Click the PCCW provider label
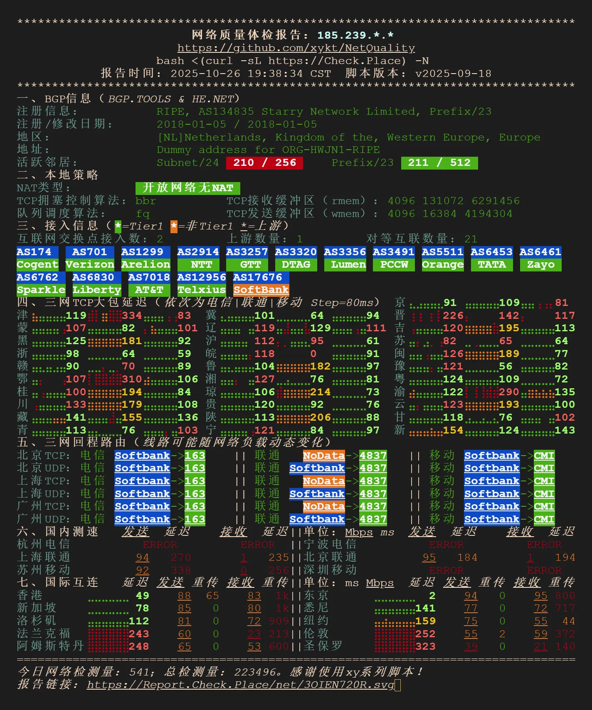Screen dimensions: 592x710 tap(394, 265)
